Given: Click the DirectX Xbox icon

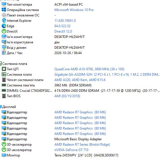Looking at the screenshot, I should pyautogui.click(x=4, y=31).
